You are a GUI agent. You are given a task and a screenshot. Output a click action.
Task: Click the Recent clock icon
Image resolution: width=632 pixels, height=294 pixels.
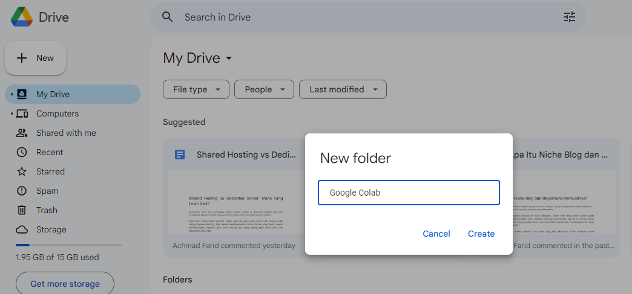click(x=22, y=152)
